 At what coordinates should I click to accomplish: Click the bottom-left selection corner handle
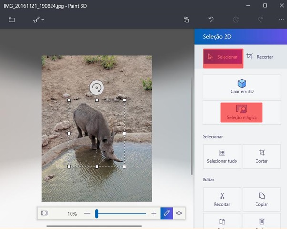69,166
